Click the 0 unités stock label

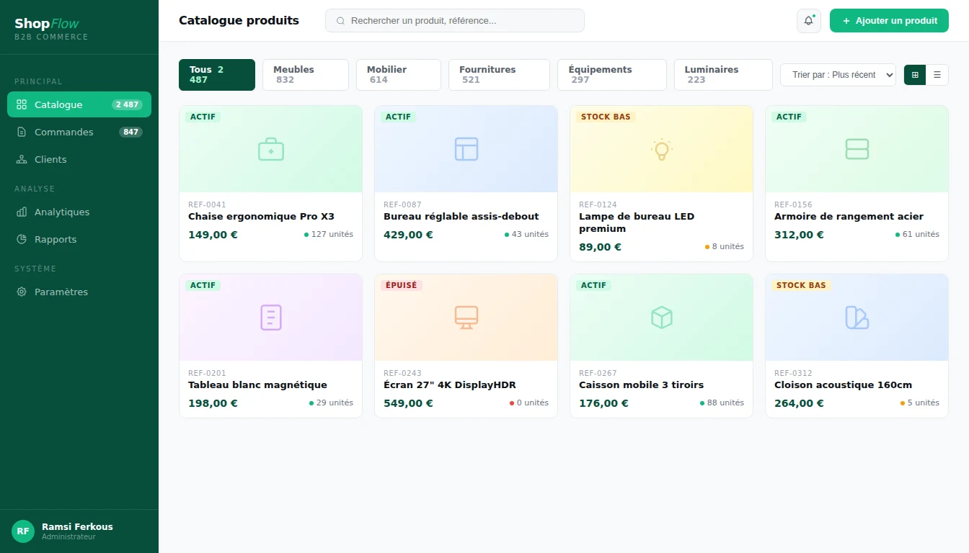point(529,403)
